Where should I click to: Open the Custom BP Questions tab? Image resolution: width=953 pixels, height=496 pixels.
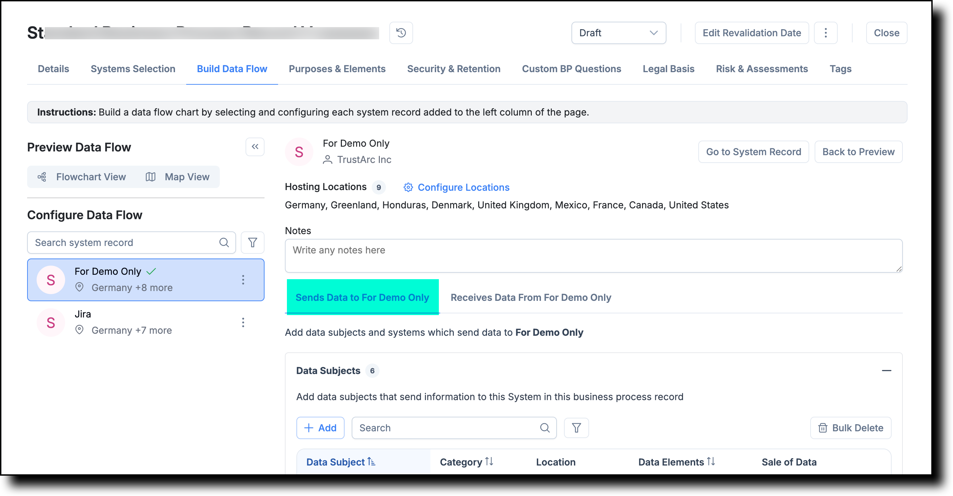click(571, 69)
